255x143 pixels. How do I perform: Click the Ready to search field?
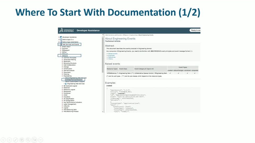coord(195,30)
